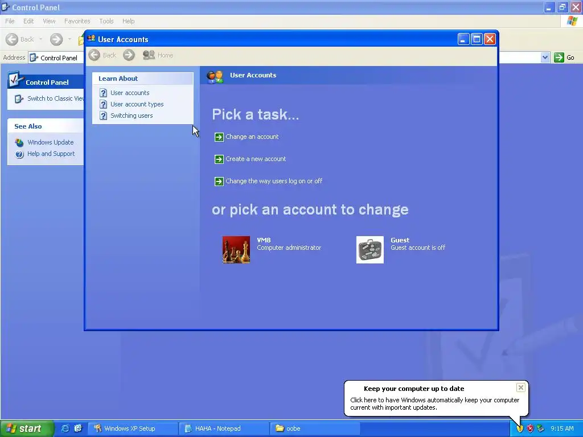
Task: Click the green arrow icon next to Change an account
Action: (219, 137)
